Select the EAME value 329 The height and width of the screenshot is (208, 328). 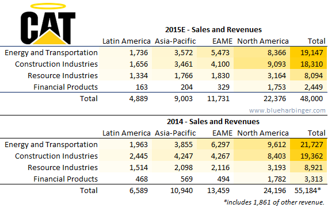click(x=223, y=87)
